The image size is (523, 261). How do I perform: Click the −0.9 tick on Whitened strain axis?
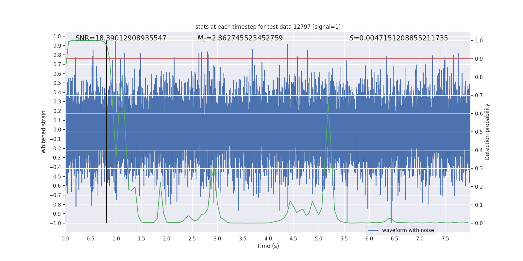[56, 214]
